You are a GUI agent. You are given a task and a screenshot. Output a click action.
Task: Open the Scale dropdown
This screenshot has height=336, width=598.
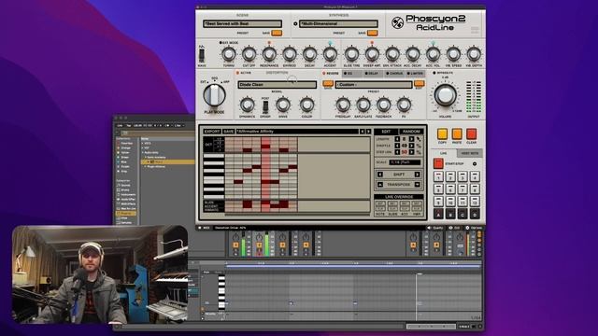405,162
